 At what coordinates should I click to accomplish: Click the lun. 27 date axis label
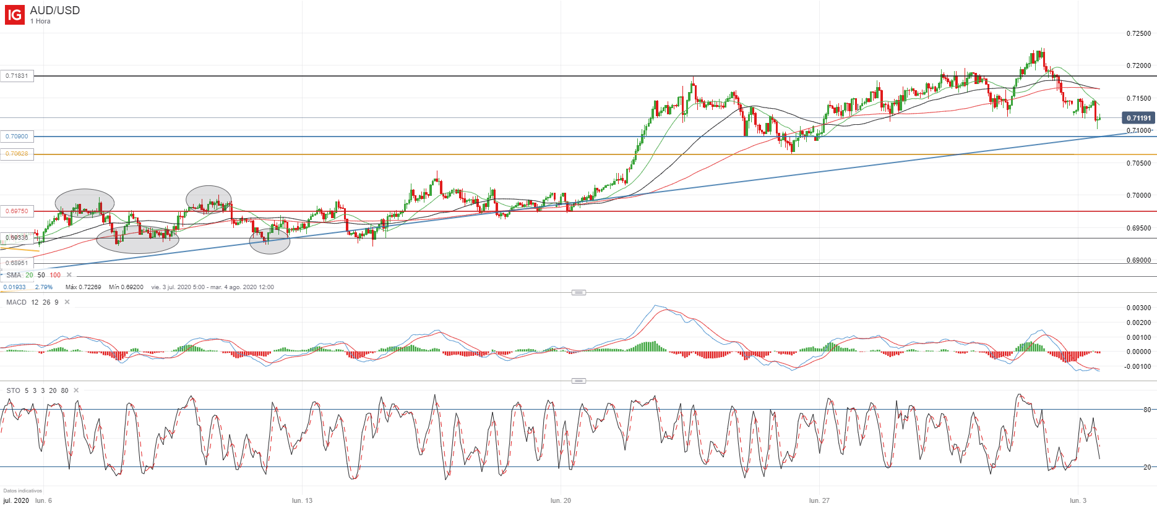819,500
